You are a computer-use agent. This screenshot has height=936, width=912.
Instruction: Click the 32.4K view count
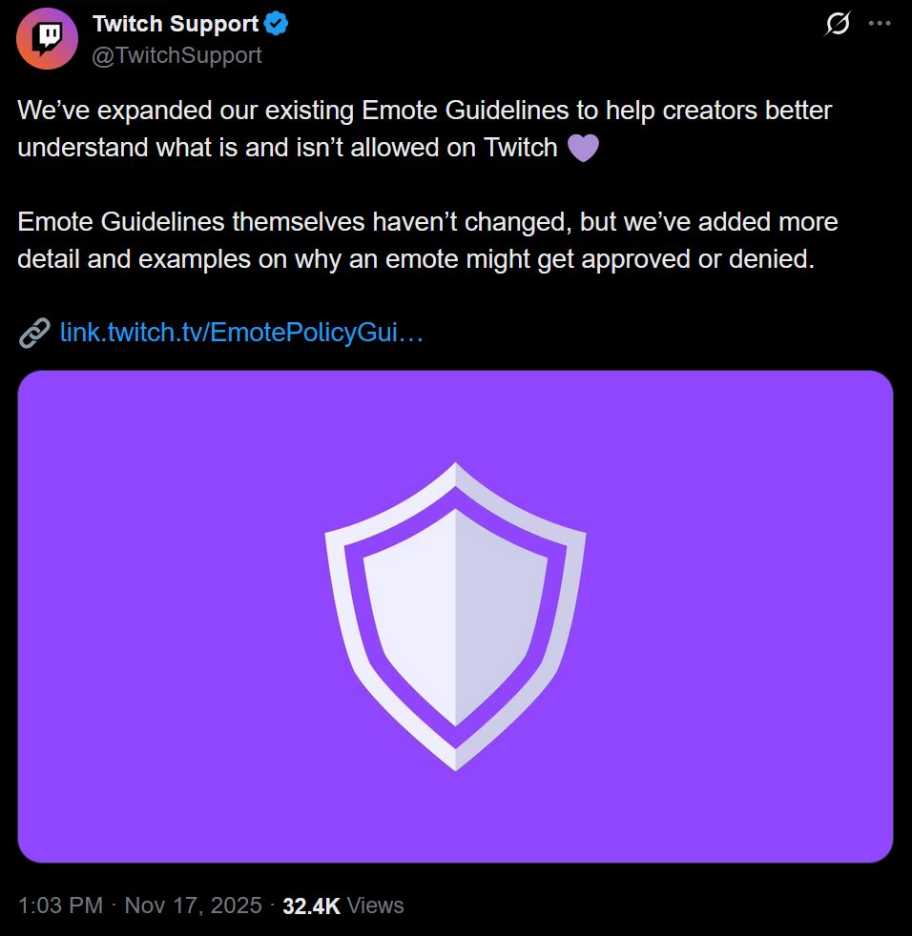(x=311, y=906)
